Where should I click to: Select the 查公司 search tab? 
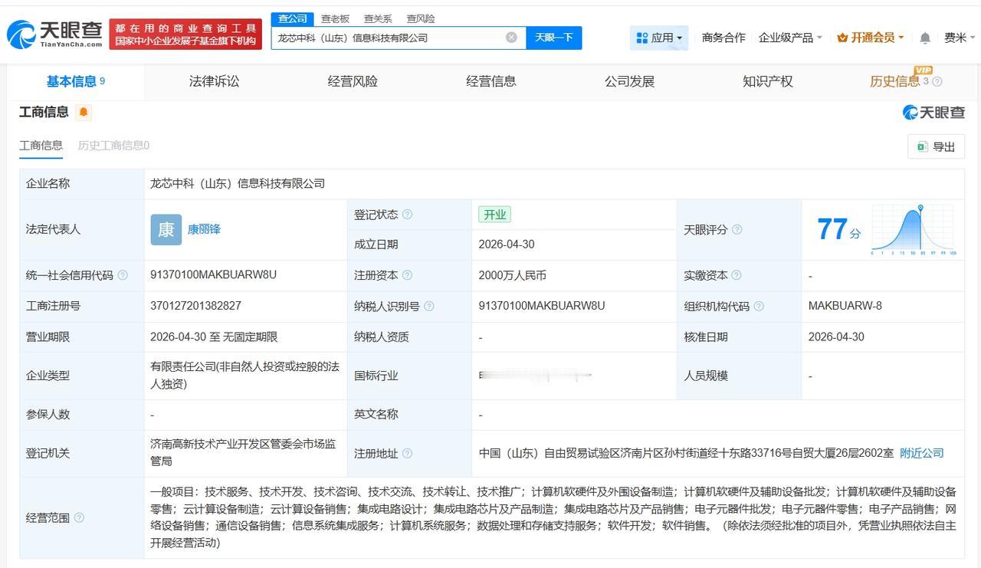292,18
